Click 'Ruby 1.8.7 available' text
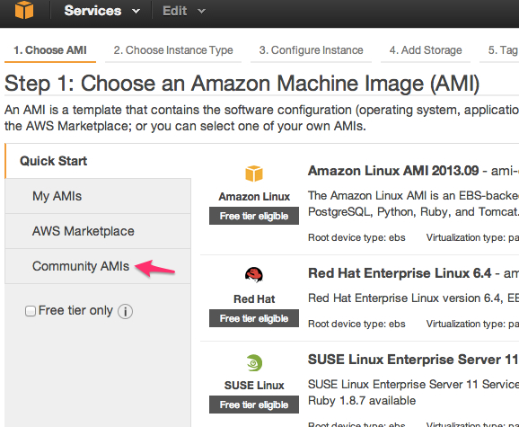The height and width of the screenshot is (427, 519). click(x=362, y=401)
